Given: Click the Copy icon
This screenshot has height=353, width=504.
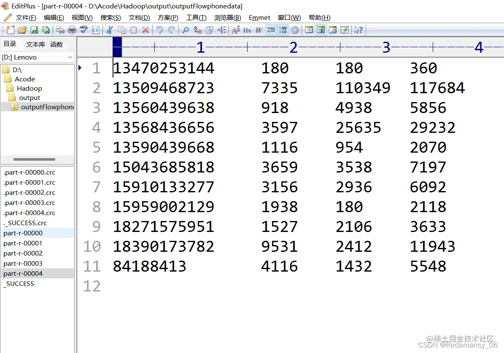Looking at the screenshot, I should pos(122,30).
